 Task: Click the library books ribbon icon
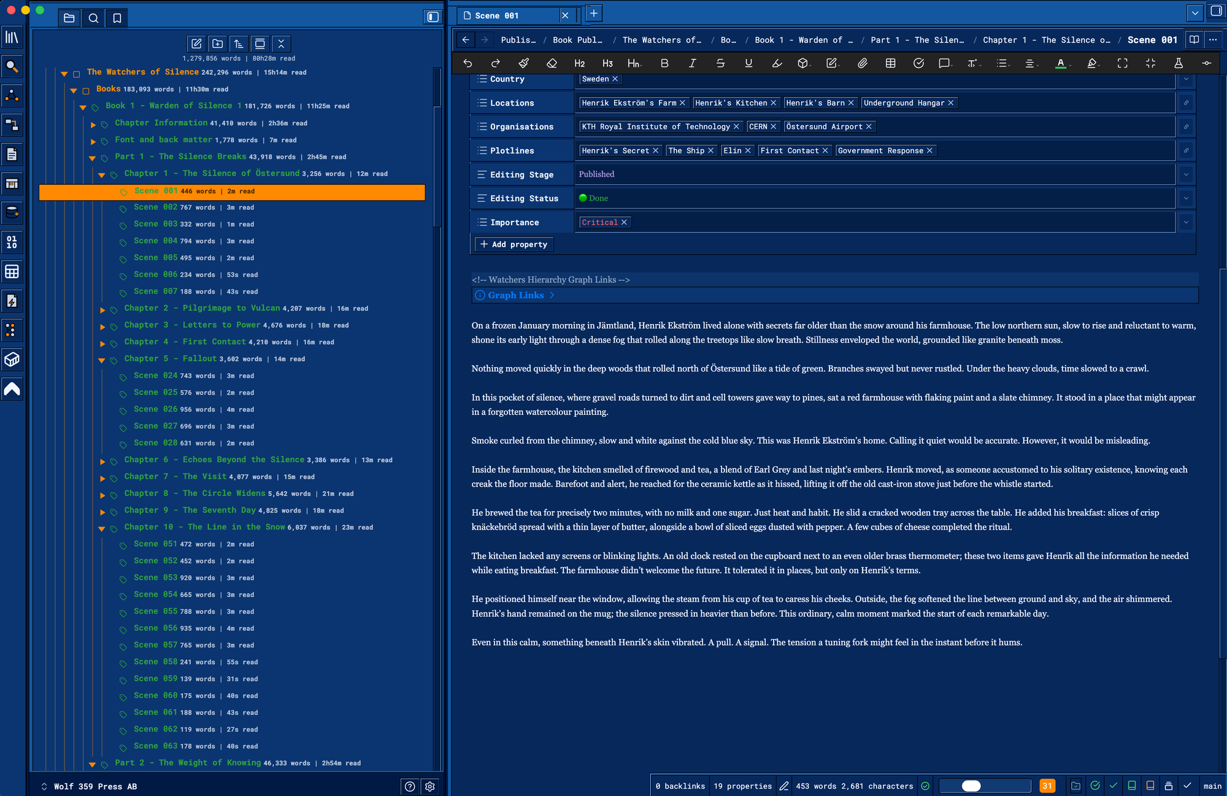pyautogui.click(x=12, y=37)
